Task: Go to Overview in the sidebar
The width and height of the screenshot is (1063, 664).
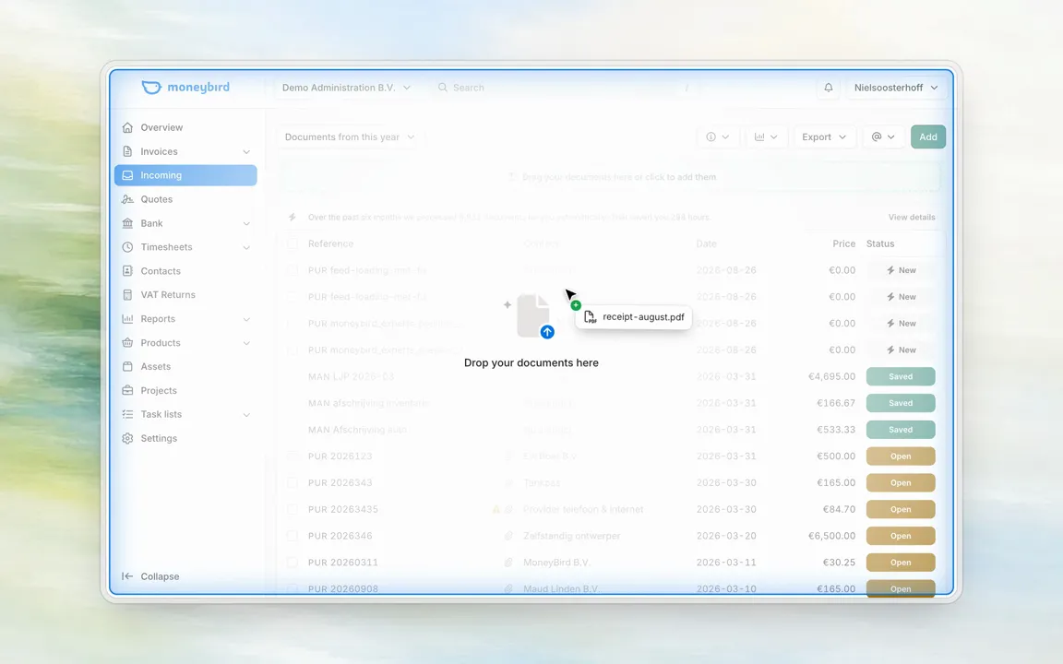Action: (185, 127)
